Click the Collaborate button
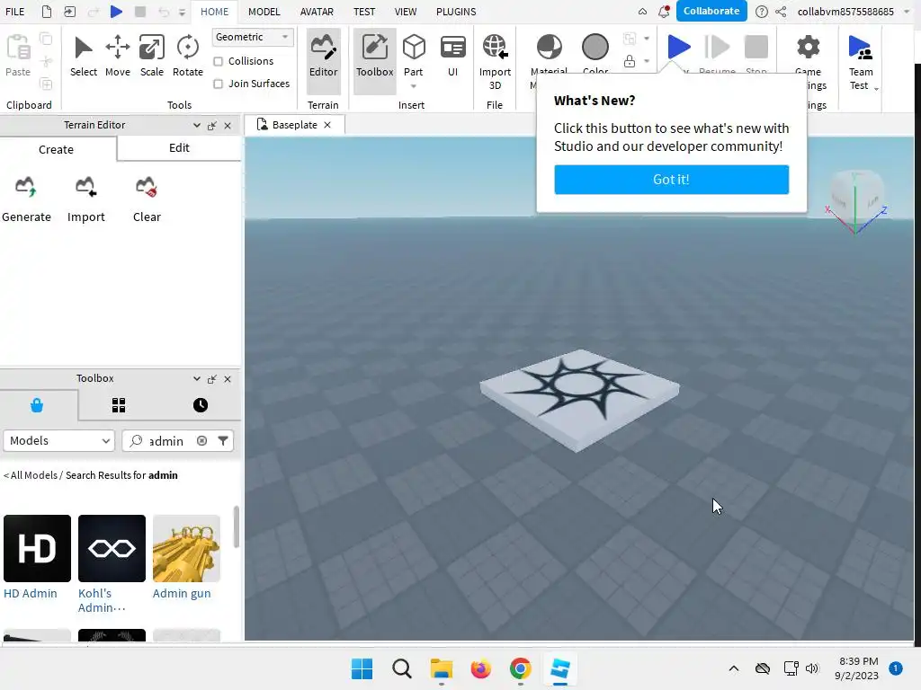The height and width of the screenshot is (690, 921). [x=711, y=11]
